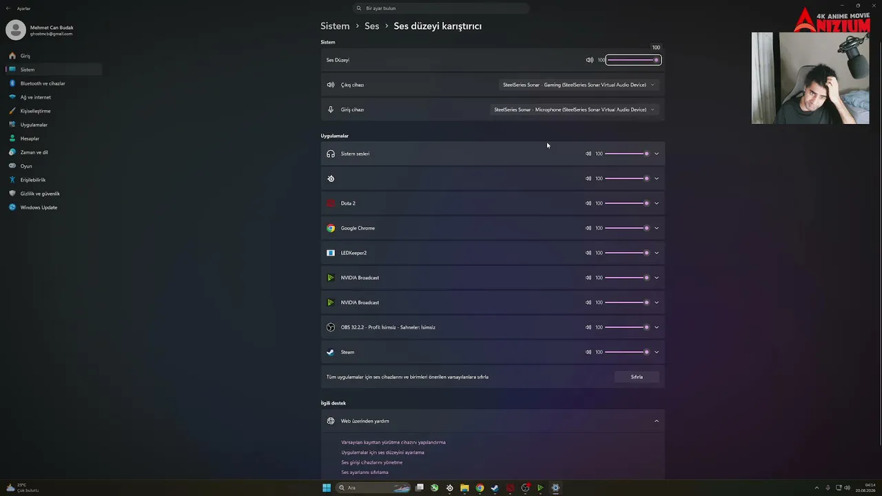The image size is (882, 496).
Task: Click the Steam volume slider
Action: click(x=627, y=352)
